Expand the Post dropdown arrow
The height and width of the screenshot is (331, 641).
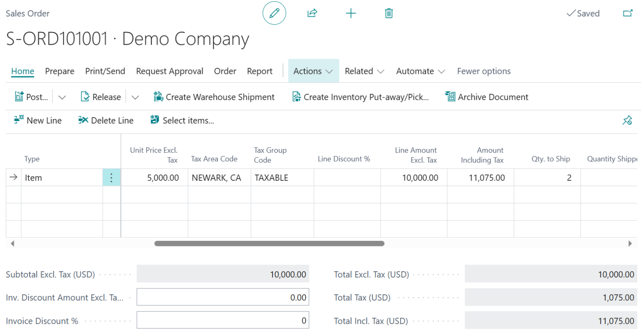62,97
